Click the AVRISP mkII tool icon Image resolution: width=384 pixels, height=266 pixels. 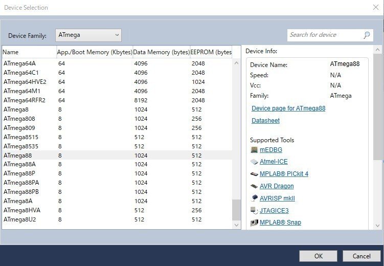[254, 198]
